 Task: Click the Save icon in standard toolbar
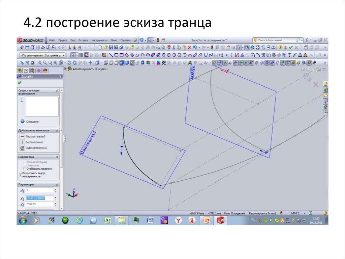tap(111, 47)
